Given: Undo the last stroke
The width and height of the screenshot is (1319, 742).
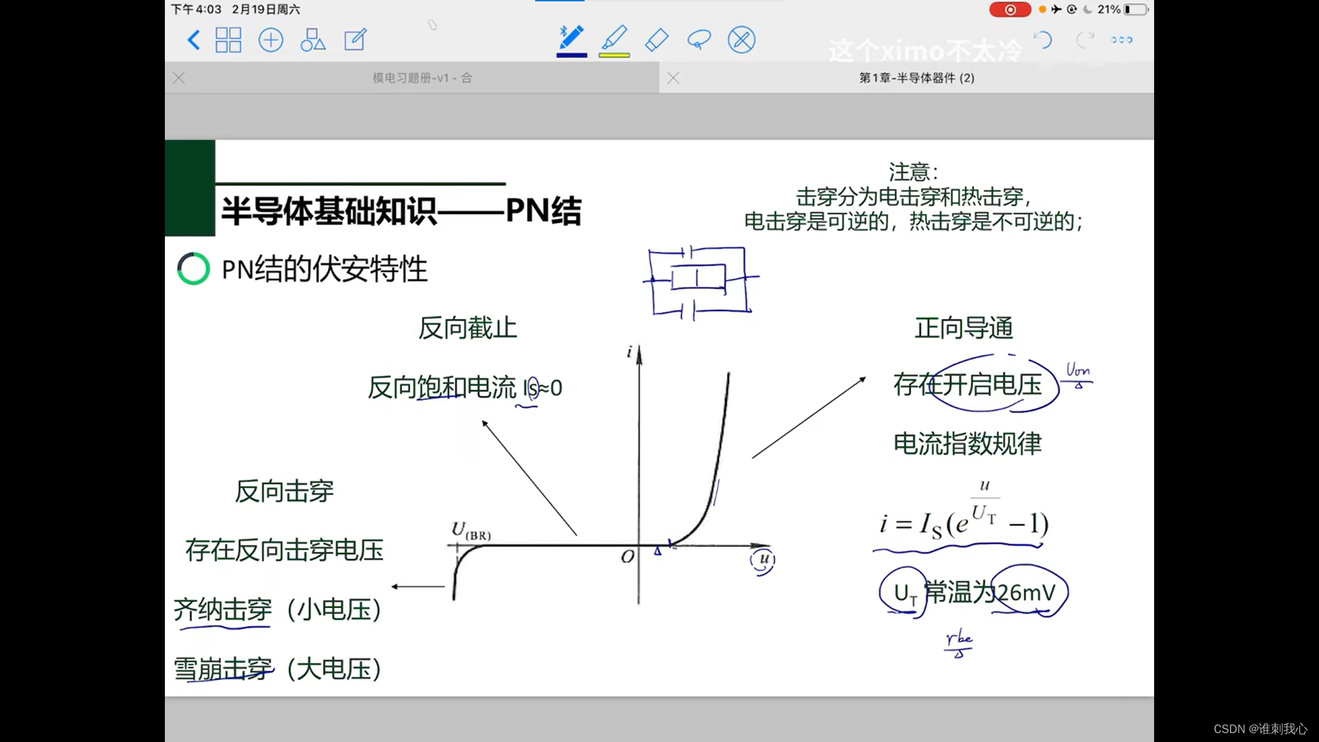Looking at the screenshot, I should (1043, 40).
